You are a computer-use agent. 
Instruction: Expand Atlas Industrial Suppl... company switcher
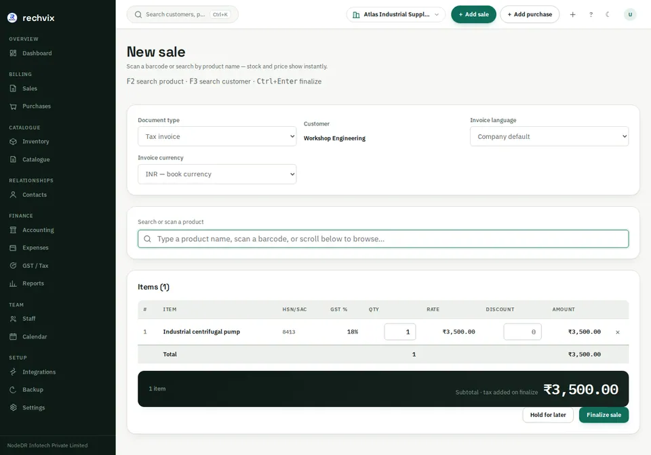(395, 14)
